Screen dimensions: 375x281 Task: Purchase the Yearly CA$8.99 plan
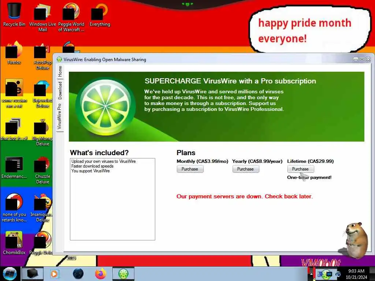pos(246,169)
